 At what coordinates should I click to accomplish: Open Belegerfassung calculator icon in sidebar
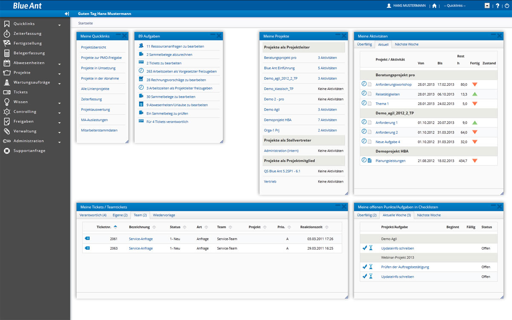[7, 53]
